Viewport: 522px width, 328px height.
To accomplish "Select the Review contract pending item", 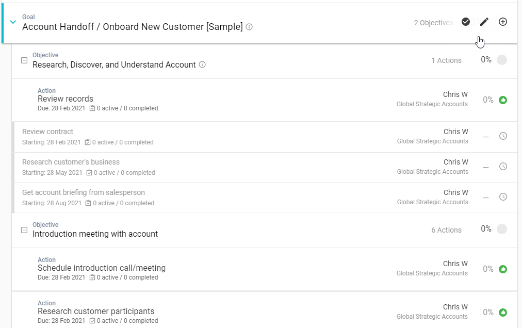I will coord(48,132).
